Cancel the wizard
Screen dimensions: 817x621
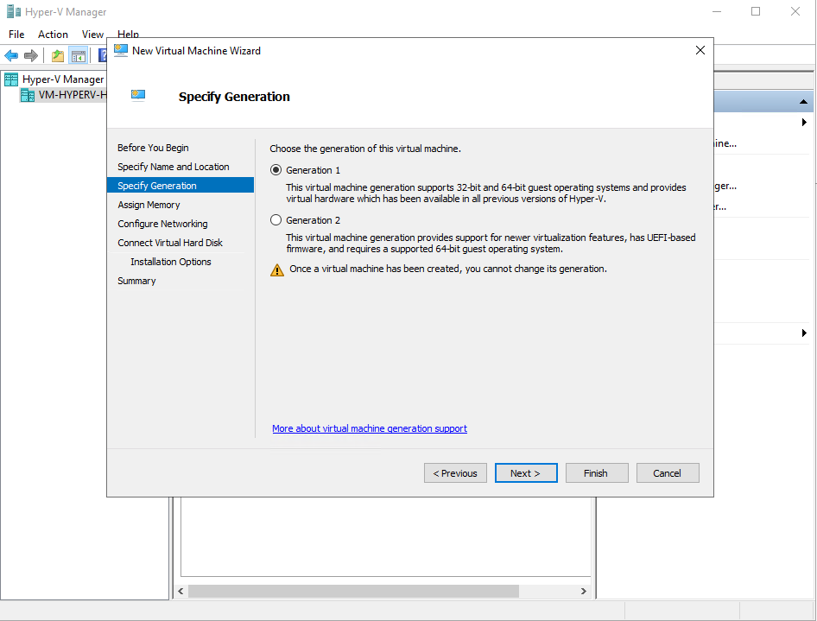tap(668, 473)
